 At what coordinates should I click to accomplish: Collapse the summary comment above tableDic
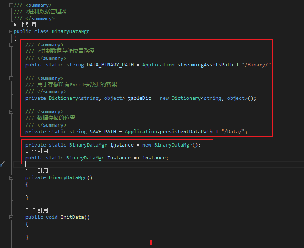10,78
